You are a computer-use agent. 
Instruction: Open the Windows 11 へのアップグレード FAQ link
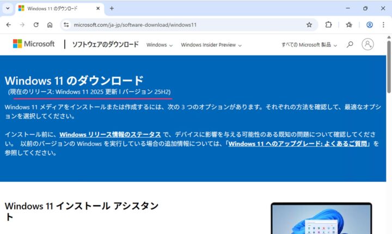[x=299, y=144]
